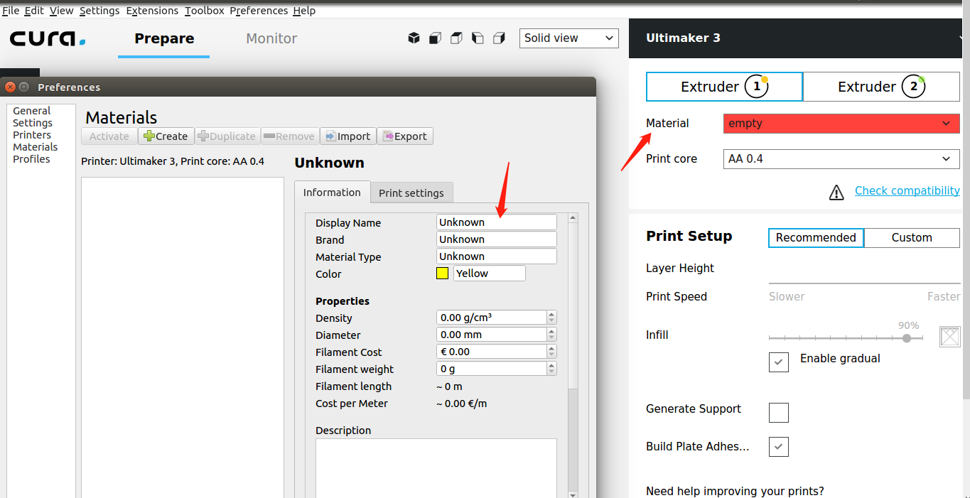Image resolution: width=970 pixels, height=498 pixels.
Task: Click the Infill slider handle
Action: tap(907, 339)
